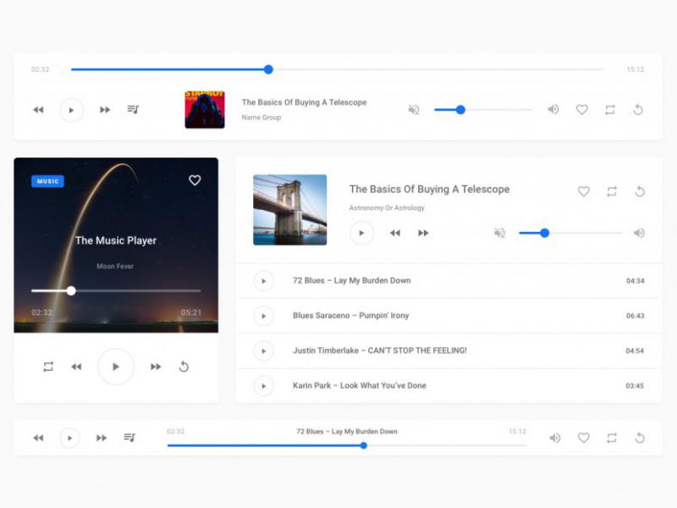Viewport: 677px width, 508px height.
Task: Click max volume icon in top player
Action: click(x=553, y=109)
